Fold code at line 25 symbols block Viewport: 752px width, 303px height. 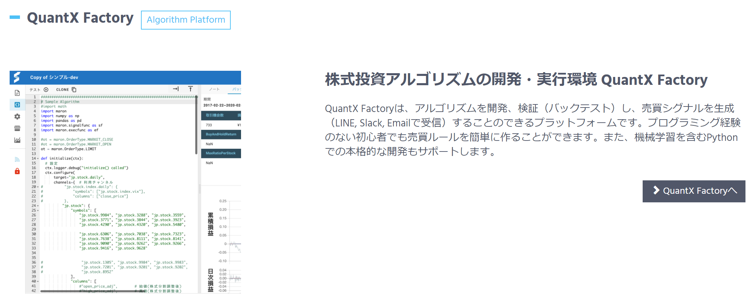coord(38,211)
